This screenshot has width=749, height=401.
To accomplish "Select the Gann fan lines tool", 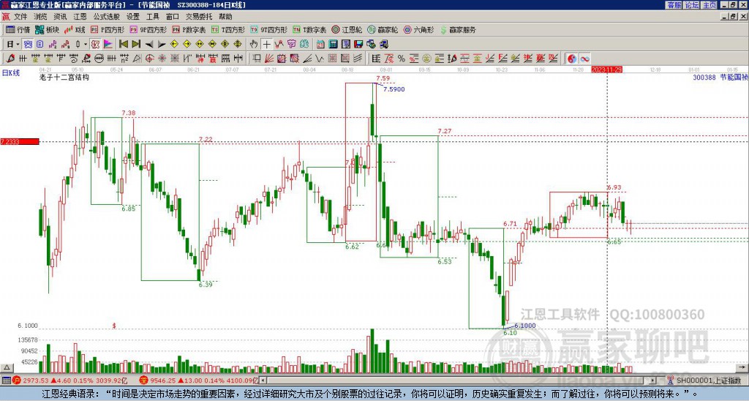I will [x=269, y=59].
